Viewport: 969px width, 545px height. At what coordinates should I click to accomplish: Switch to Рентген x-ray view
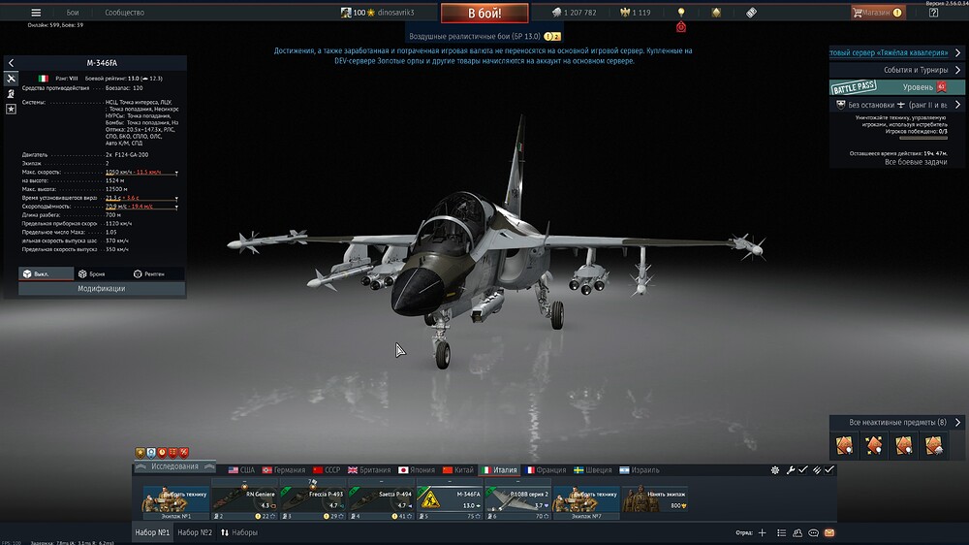[x=149, y=273]
